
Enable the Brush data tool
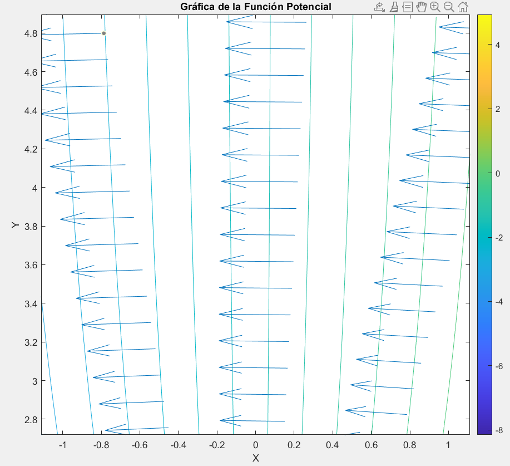click(x=393, y=7)
